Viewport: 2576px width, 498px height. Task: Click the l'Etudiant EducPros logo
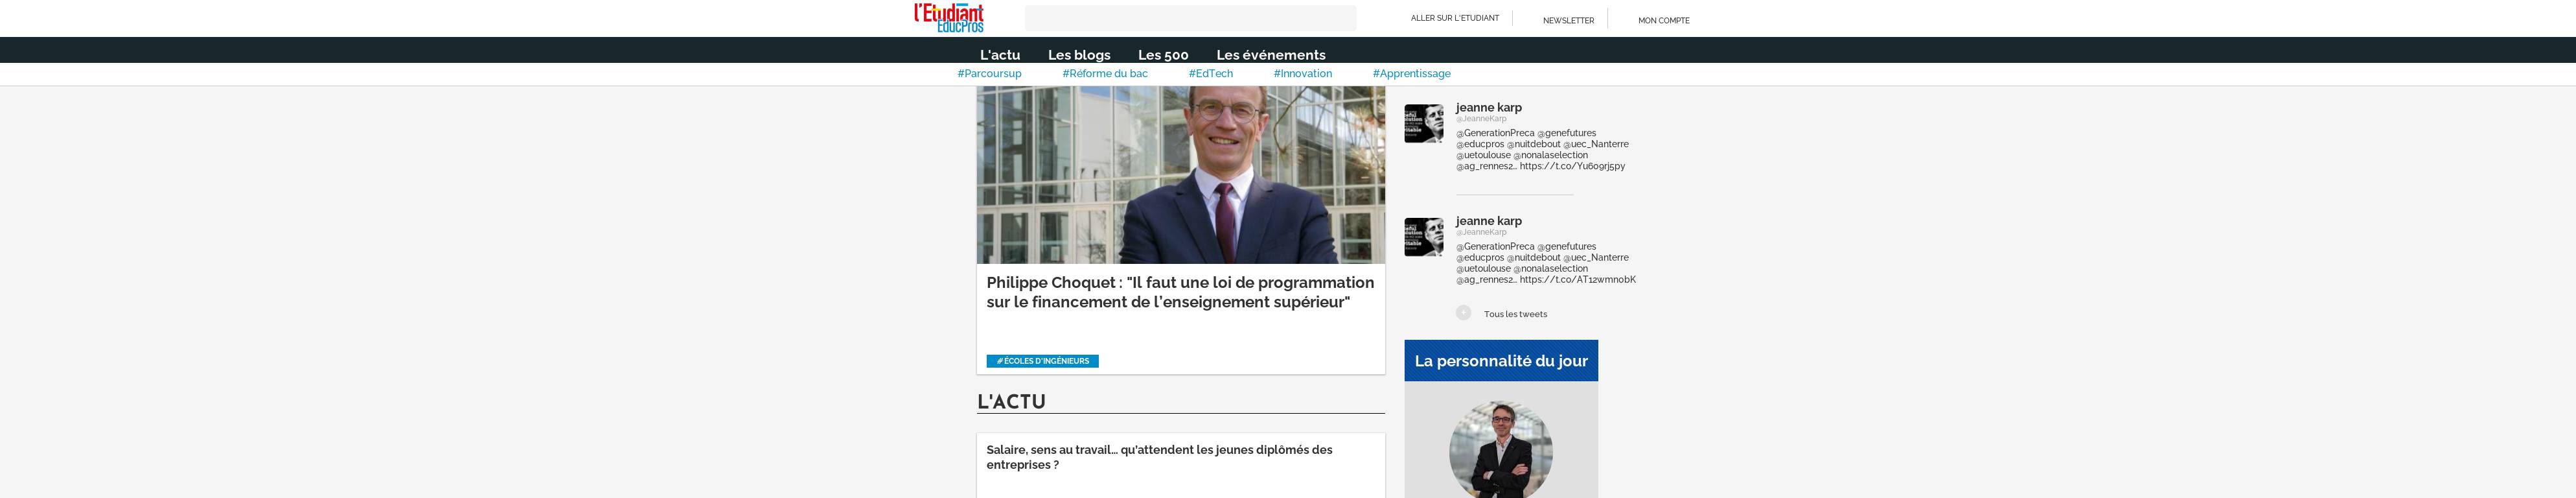click(948, 18)
